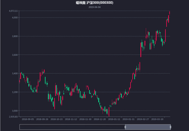Image resolution: width=189 pixels, height=131 pixels.
Task: Select the highest candlestick at top right
Action: point(170,12)
